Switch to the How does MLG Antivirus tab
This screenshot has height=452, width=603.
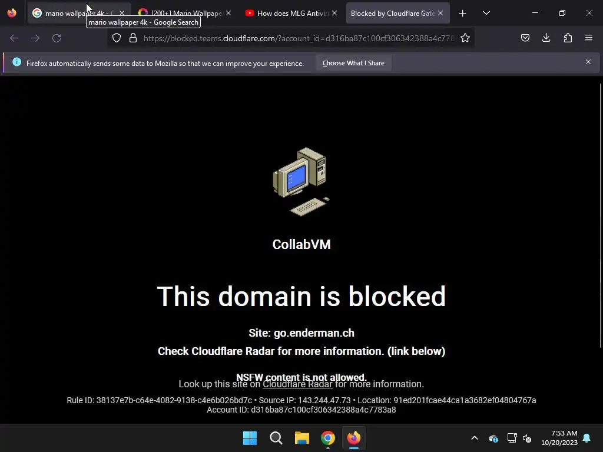pos(287,13)
